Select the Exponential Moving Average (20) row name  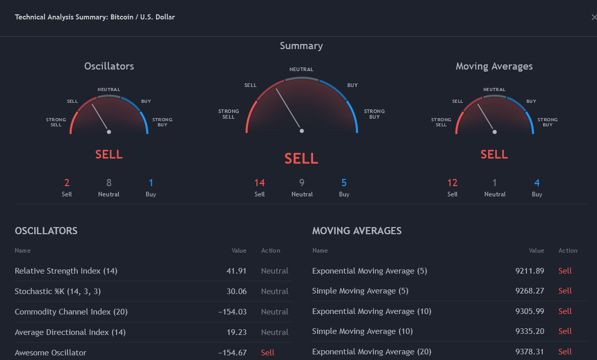[x=371, y=352]
